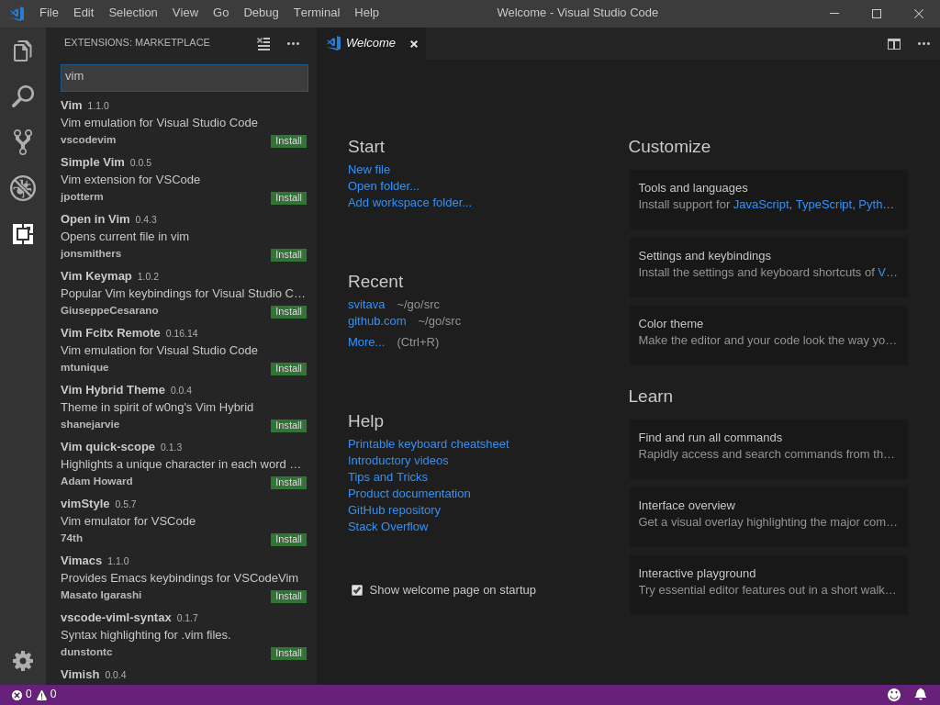Click the VS Code logo in title bar
The height and width of the screenshot is (705, 940).
(x=17, y=13)
